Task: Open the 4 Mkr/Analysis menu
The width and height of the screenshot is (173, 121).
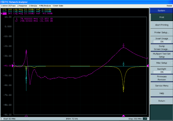Action: tap(45, 5)
